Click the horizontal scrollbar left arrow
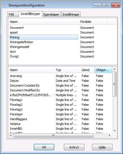Image resolution: width=123 pixels, height=154 pixels. coord(11,136)
